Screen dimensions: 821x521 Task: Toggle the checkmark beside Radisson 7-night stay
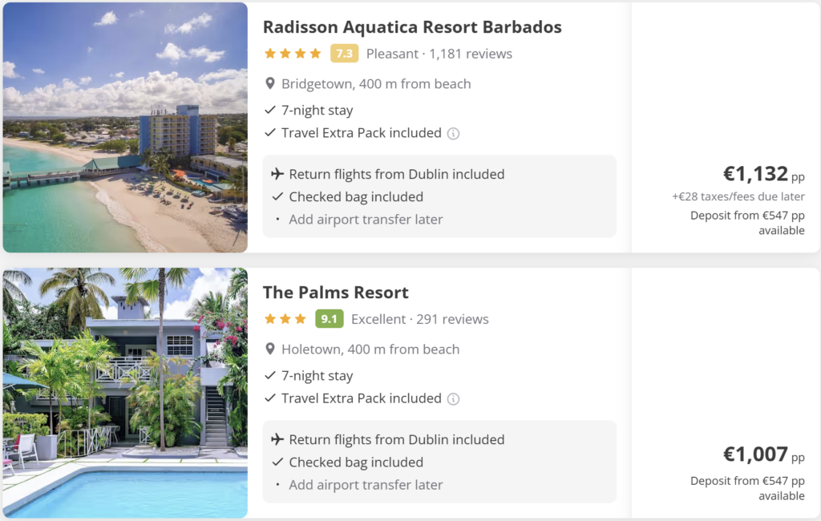pos(269,110)
